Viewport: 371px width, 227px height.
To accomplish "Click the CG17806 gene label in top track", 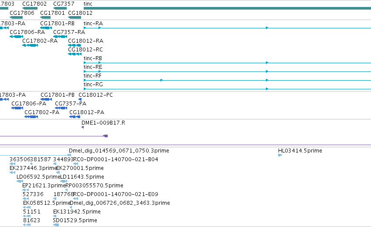I will click(x=22, y=13).
